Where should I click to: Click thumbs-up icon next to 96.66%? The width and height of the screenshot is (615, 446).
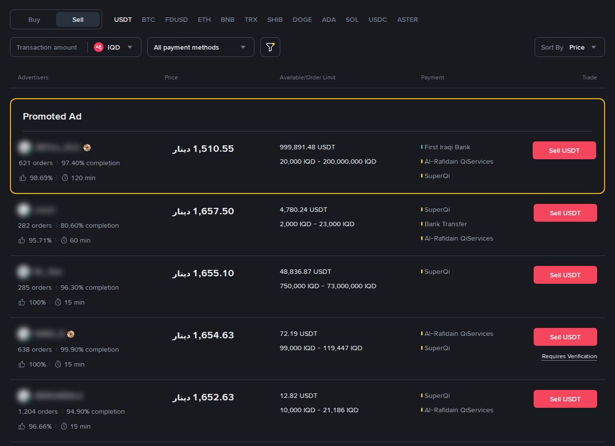point(22,426)
